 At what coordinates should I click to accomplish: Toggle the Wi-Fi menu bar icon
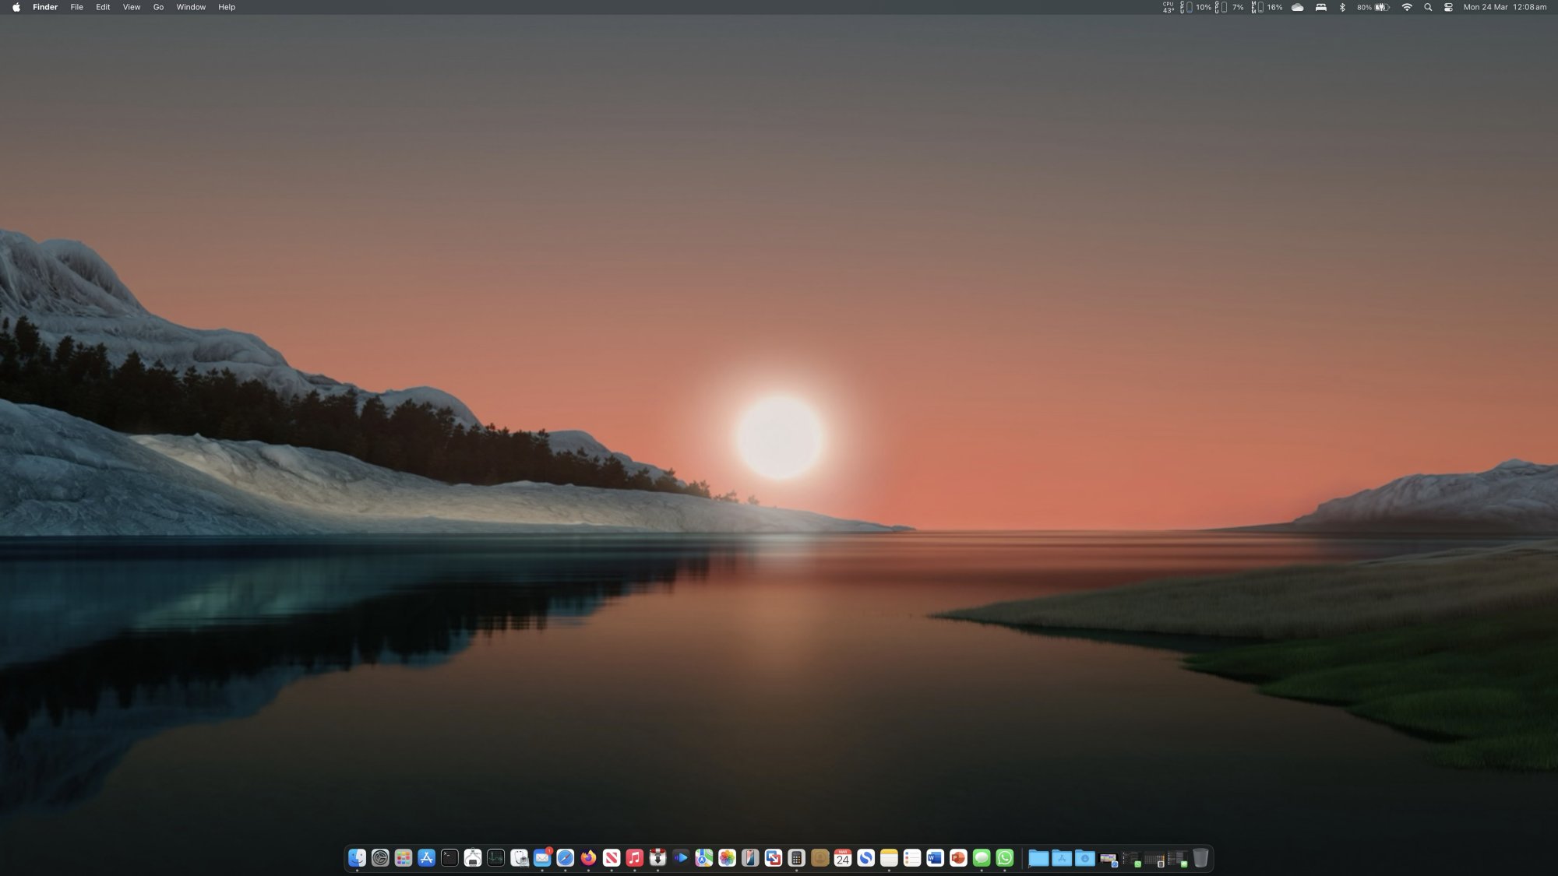[1407, 7]
